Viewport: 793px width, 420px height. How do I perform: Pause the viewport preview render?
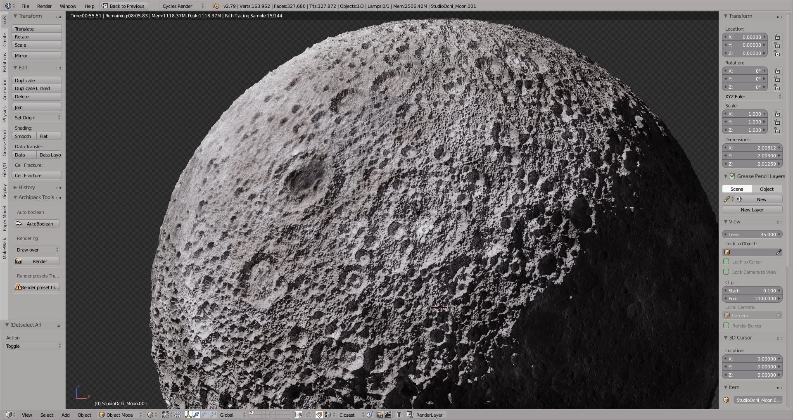(x=399, y=415)
